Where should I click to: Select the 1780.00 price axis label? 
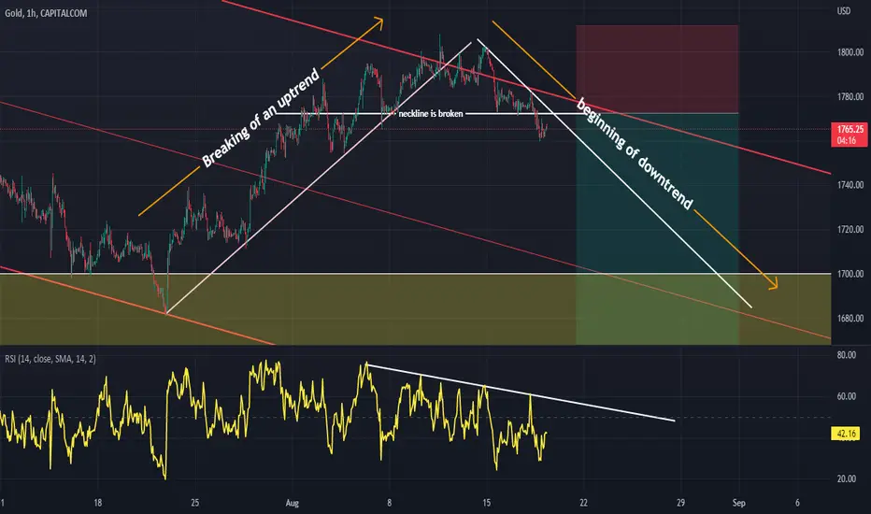[850, 97]
